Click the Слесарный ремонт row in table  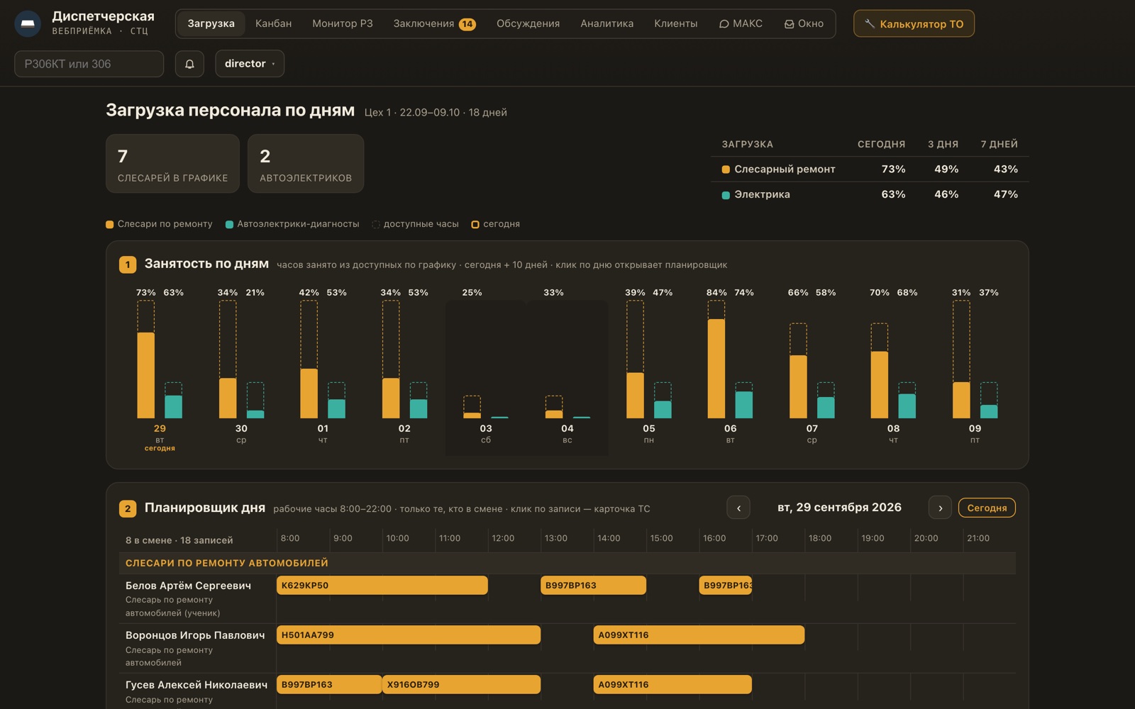tap(870, 169)
